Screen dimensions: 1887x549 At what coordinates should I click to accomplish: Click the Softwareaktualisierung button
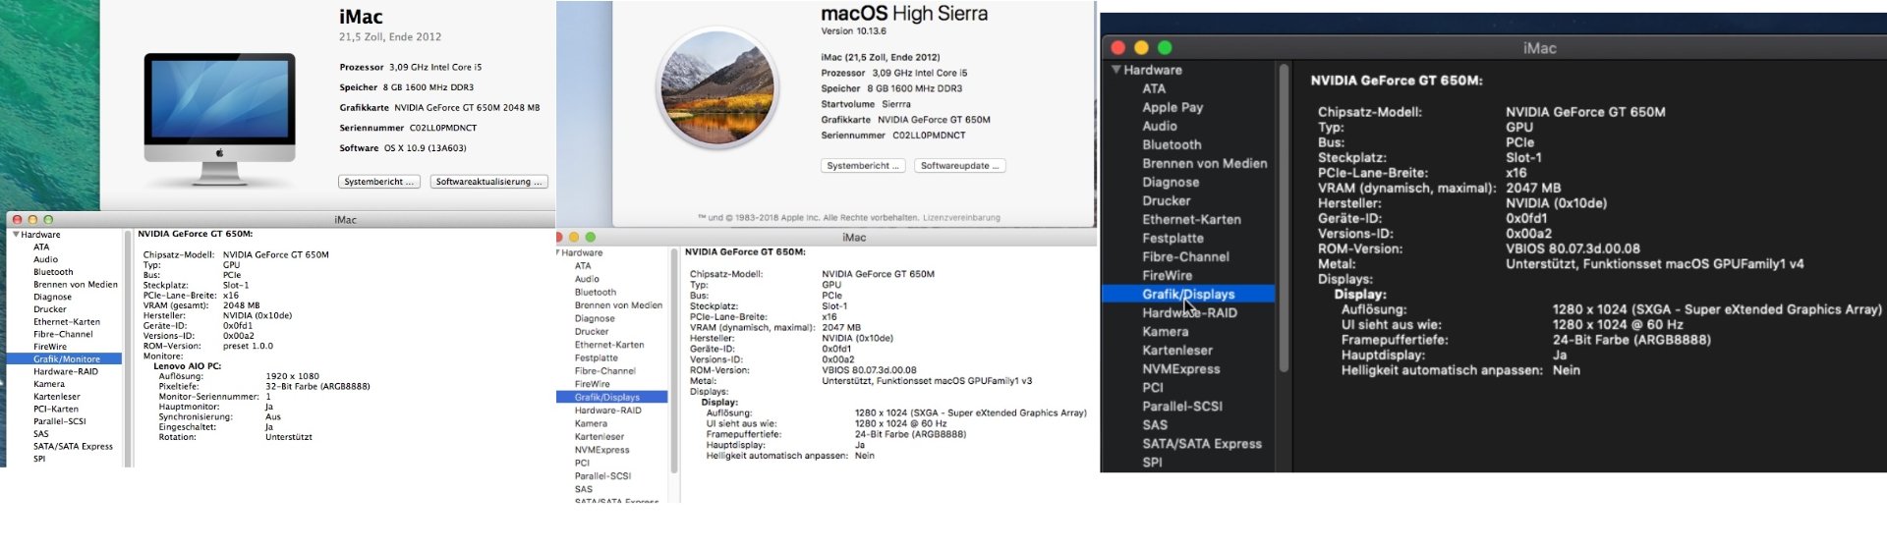(488, 182)
